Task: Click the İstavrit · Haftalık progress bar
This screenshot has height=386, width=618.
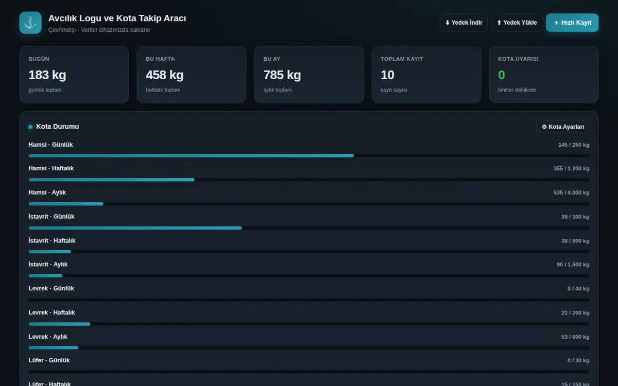Action: tap(309, 252)
